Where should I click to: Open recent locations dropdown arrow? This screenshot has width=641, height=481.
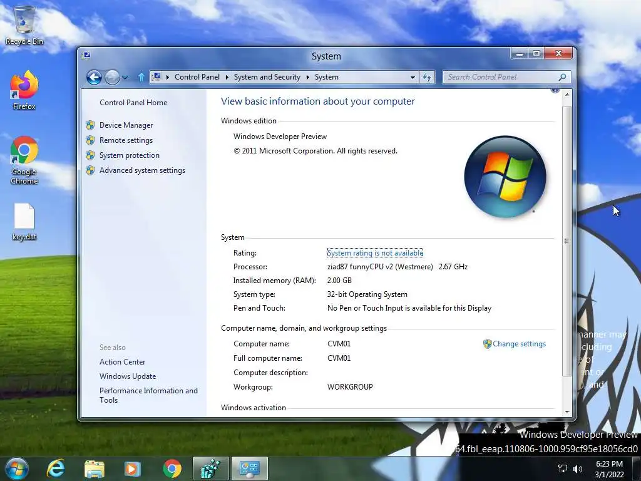125,77
